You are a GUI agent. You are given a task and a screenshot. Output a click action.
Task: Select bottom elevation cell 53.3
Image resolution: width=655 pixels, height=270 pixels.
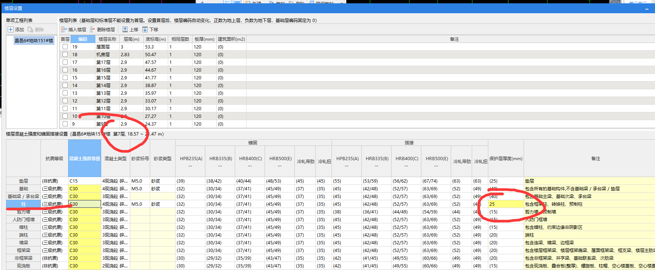[x=156, y=47]
